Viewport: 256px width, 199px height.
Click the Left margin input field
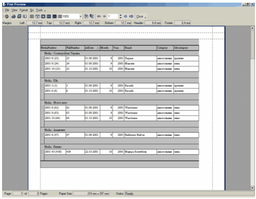click(x=35, y=23)
